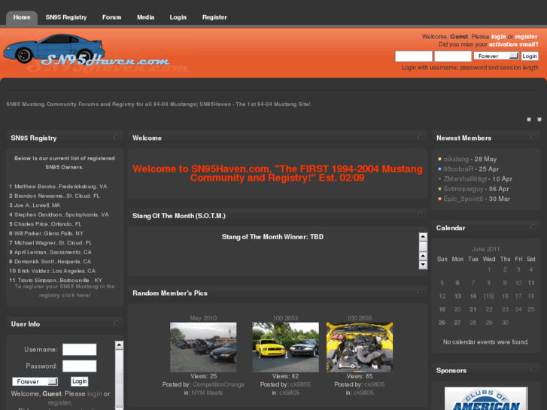Open the Home tab
Viewport: 547px width, 410px height.
[x=22, y=17]
